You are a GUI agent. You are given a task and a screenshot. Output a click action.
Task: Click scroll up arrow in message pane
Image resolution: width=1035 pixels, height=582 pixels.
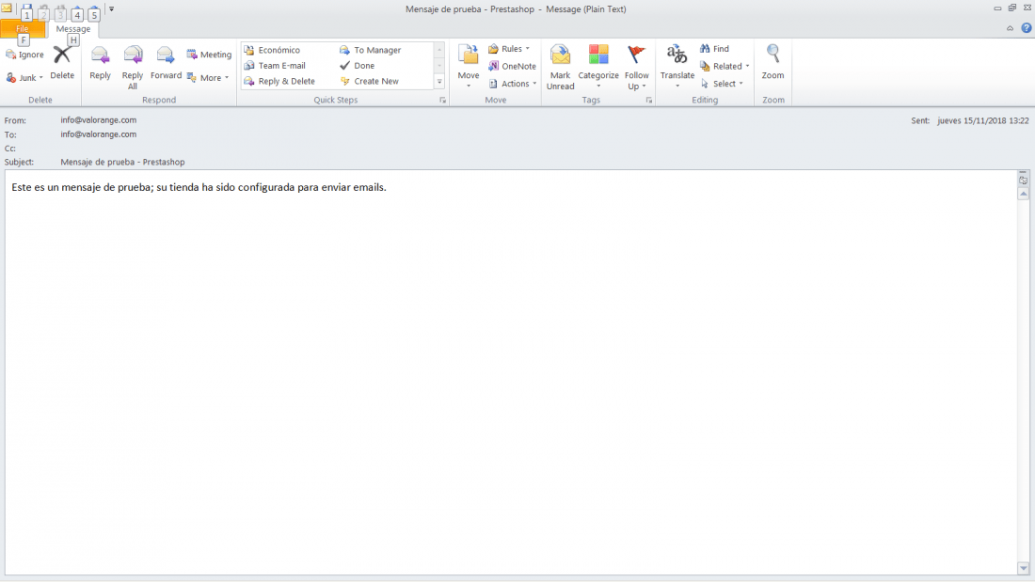coord(1023,194)
